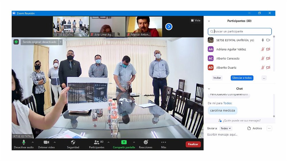Screen dimensions: 287x161
Task: Click the Buscar un participante search field
Action: 240,31
